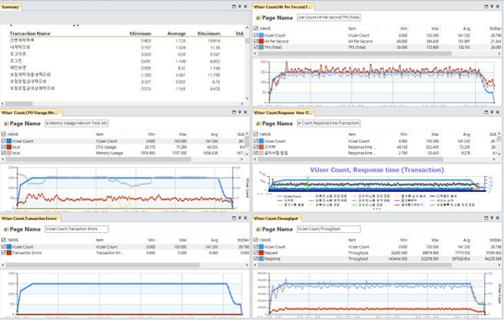The height and width of the screenshot is (320, 504).
Task: Click the Page Name icon in Transaction Errors panel
Action: (x=6, y=229)
